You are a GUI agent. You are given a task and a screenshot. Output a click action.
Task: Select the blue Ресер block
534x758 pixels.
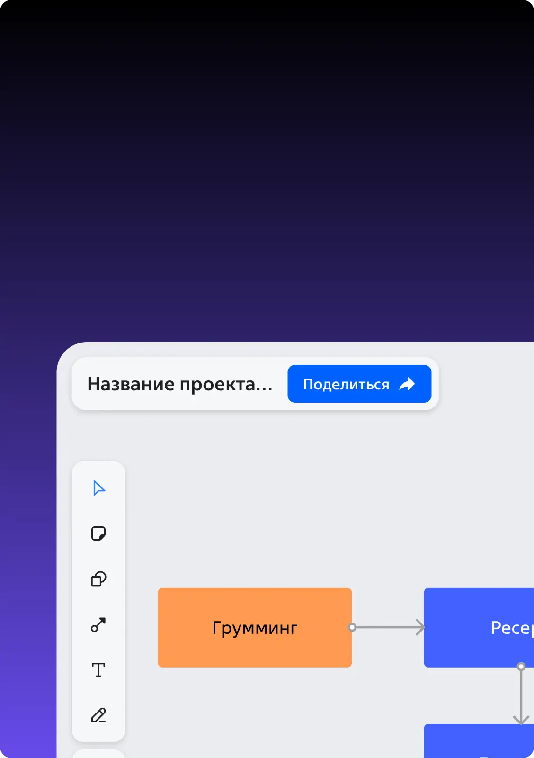479,628
